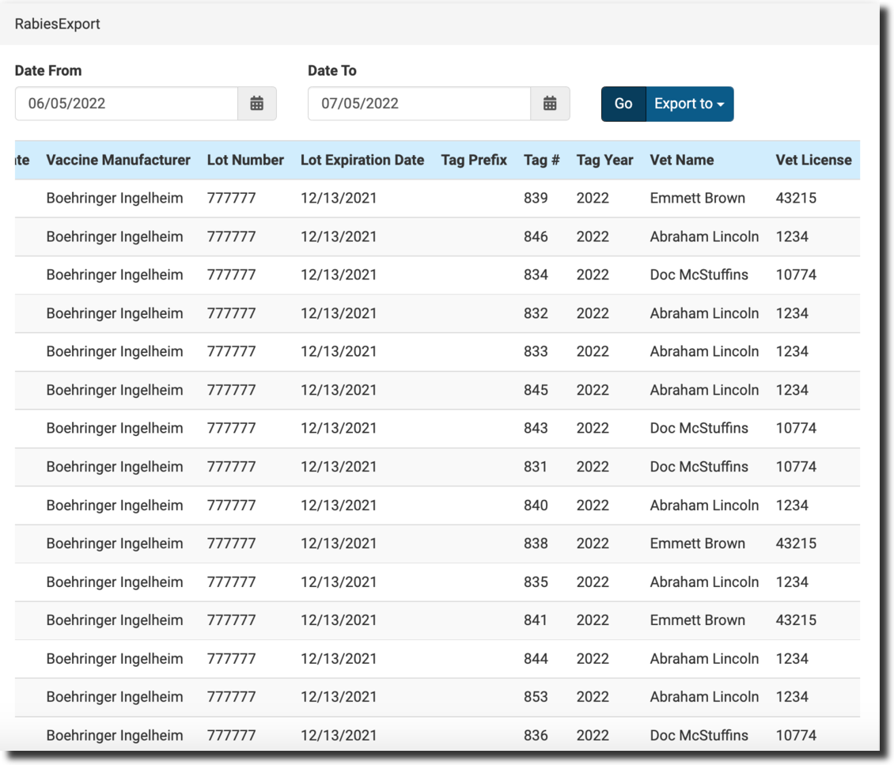
Task: Select the row with tag number 853
Action: [536, 697]
